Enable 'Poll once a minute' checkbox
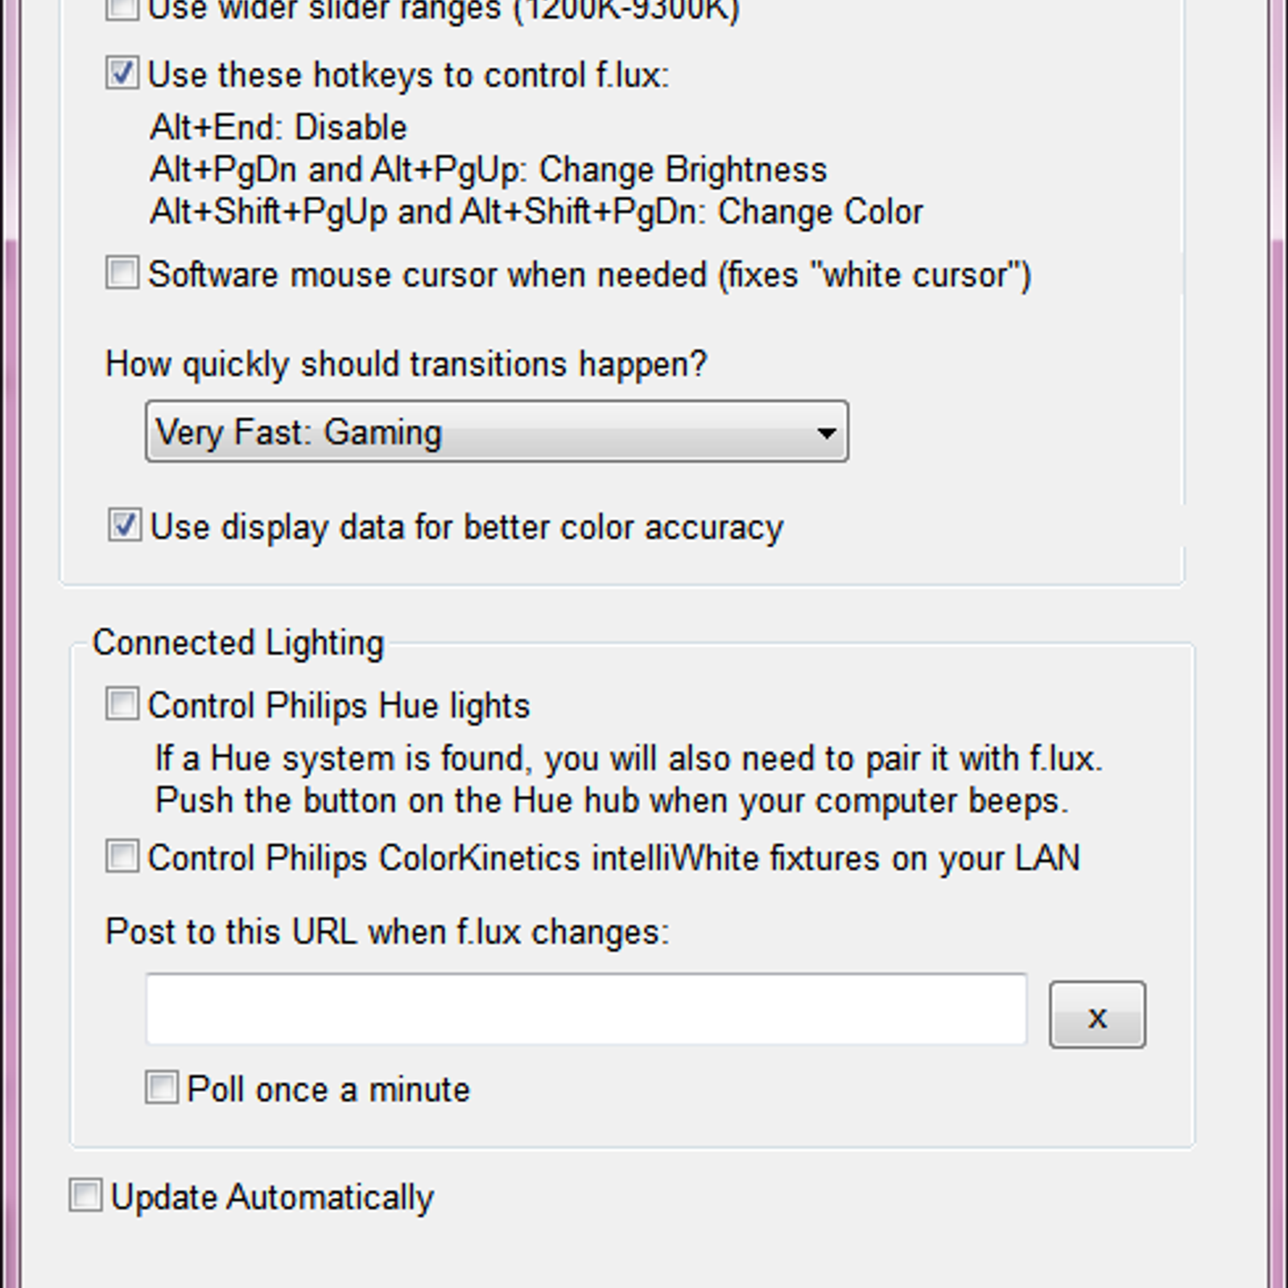 [x=162, y=1087]
